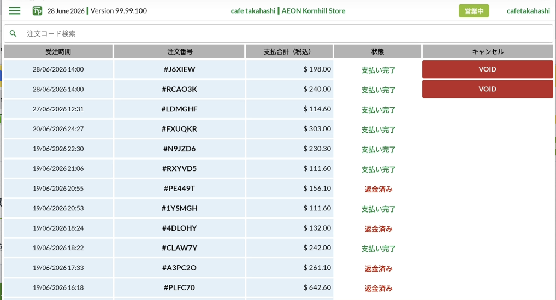Click the 19/06/2026 18:24 timestamp
Screen dimensions: 556x300
pos(58,228)
